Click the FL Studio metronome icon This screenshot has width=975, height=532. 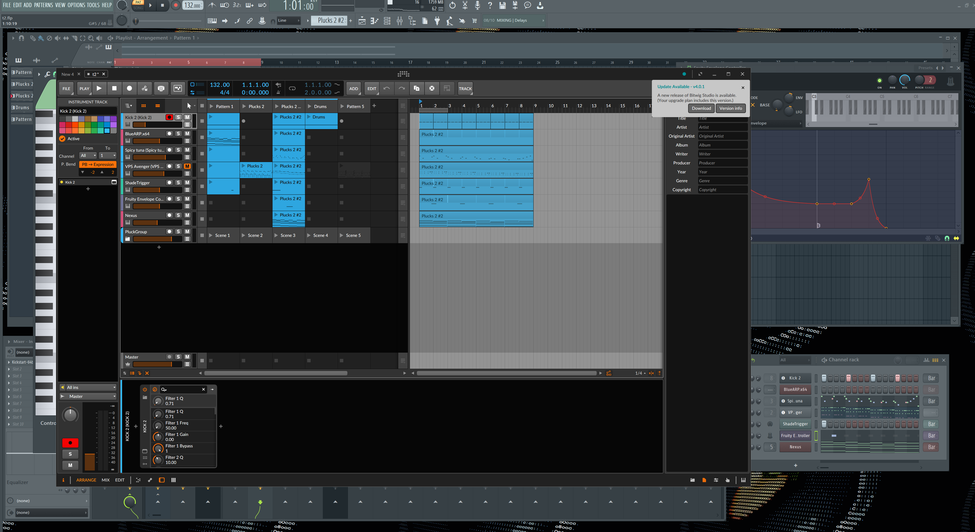point(212,5)
